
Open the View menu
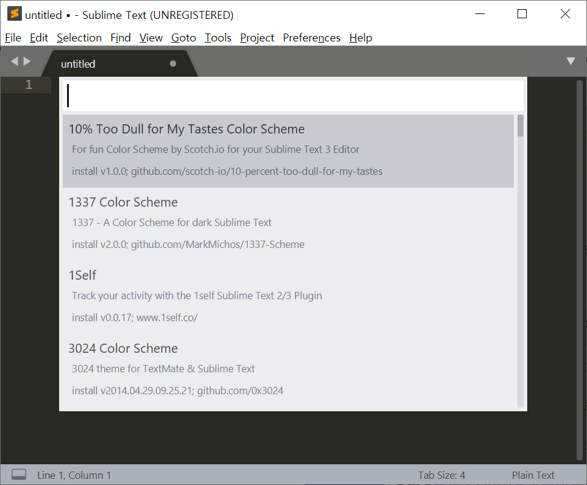151,38
